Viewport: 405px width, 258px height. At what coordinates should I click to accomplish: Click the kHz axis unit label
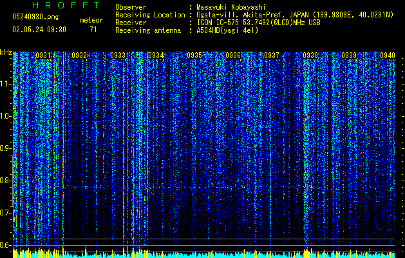click(6, 52)
